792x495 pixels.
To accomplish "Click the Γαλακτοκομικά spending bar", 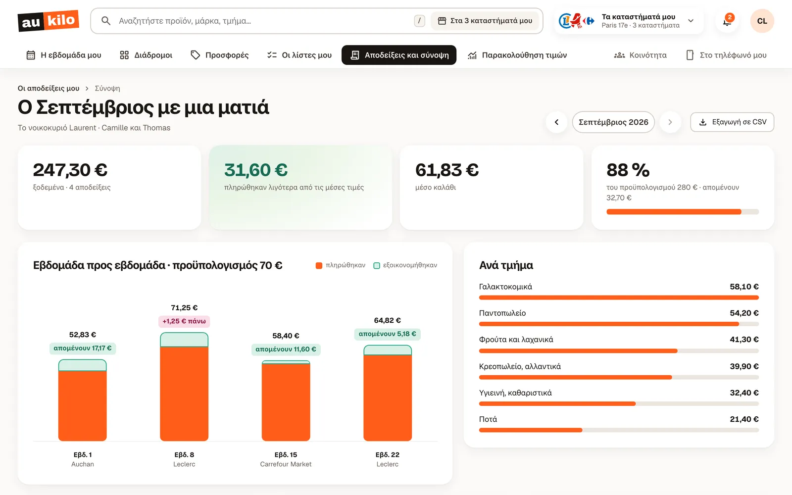I will (x=619, y=297).
